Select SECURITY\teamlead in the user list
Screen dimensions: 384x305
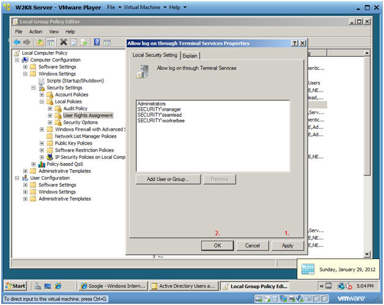[160, 115]
